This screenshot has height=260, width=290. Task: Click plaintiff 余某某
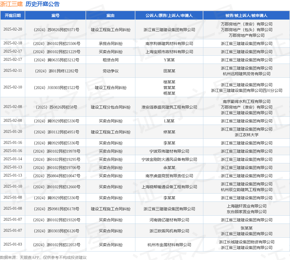click(169, 168)
